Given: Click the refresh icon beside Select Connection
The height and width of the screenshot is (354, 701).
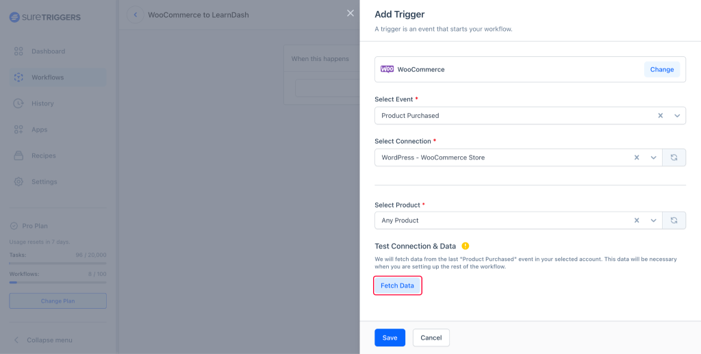Looking at the screenshot, I should click(x=674, y=157).
